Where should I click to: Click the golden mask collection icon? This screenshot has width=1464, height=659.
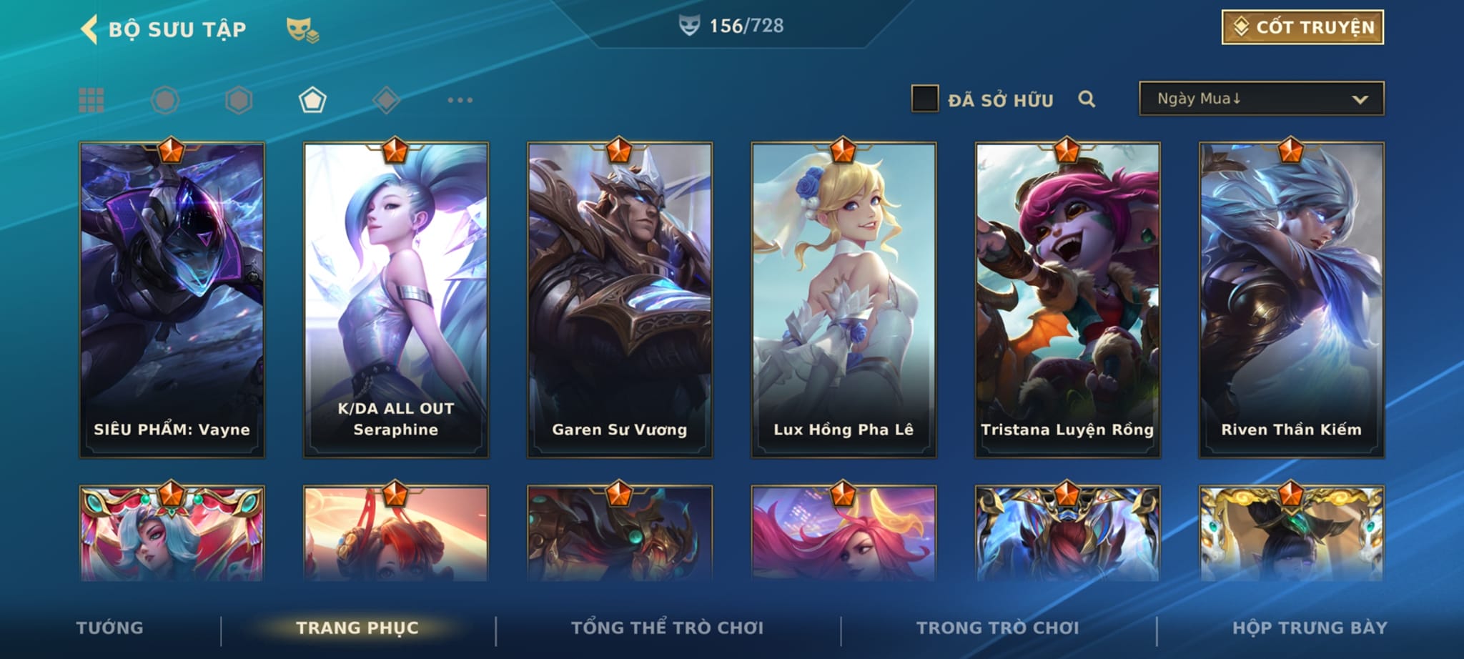pyautogui.click(x=302, y=30)
